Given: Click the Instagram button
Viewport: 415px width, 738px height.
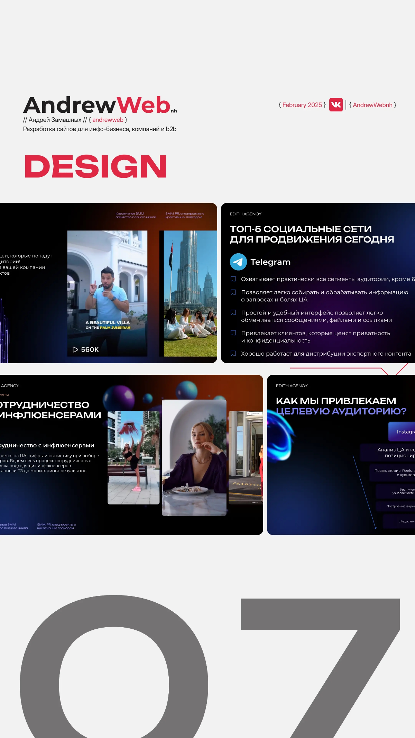Looking at the screenshot, I should tap(403, 432).
